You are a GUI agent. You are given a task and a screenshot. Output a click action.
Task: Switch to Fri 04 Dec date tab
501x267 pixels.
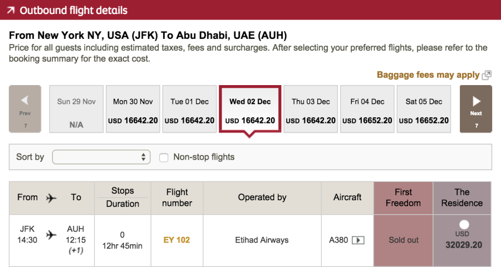click(367, 109)
